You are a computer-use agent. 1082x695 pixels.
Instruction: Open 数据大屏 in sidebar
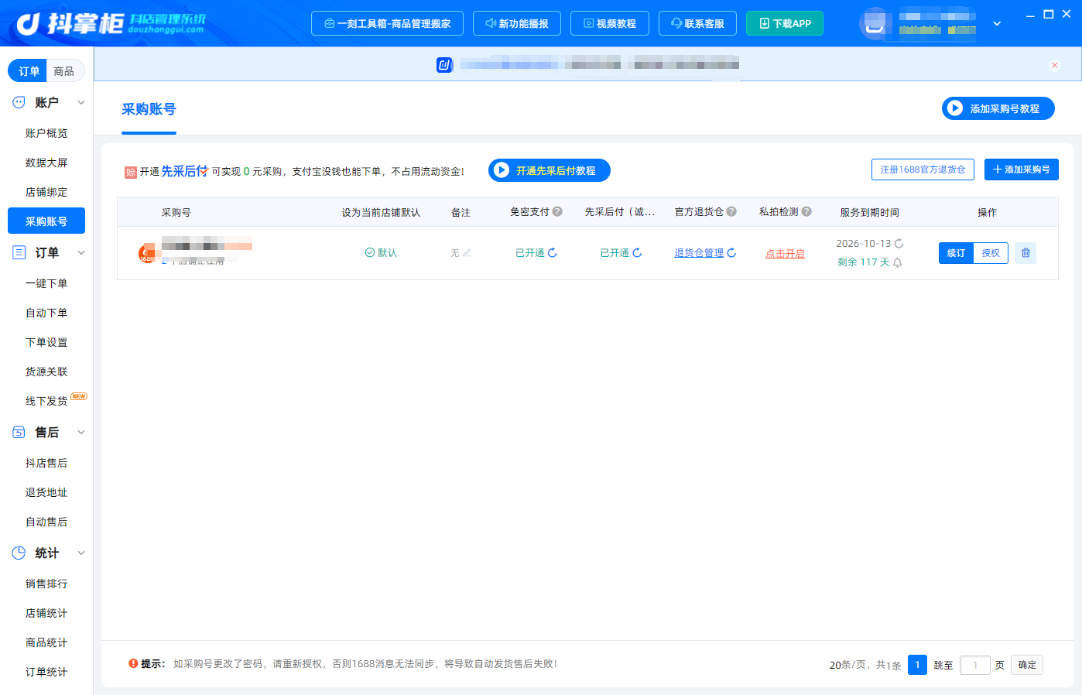[x=46, y=163]
